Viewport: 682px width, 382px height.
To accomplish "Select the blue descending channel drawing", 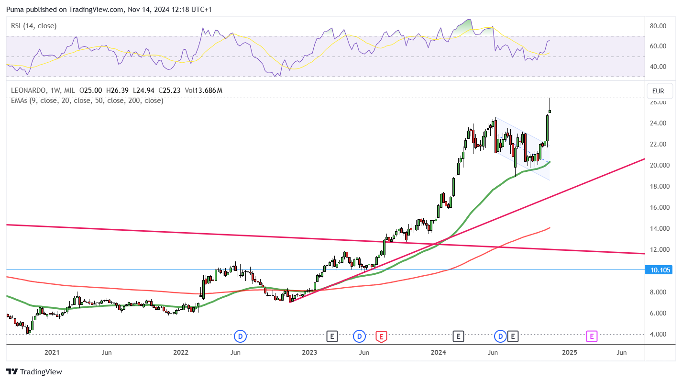I will [x=522, y=149].
